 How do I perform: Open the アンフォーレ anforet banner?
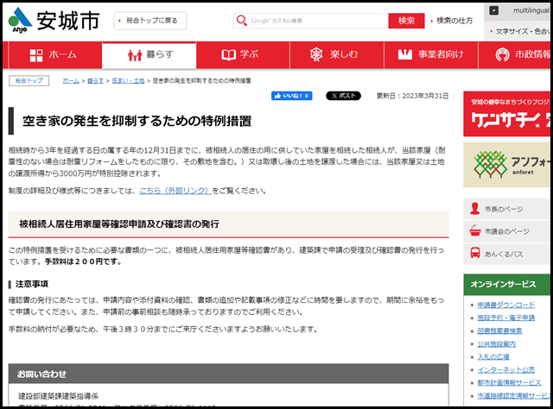pos(507,165)
